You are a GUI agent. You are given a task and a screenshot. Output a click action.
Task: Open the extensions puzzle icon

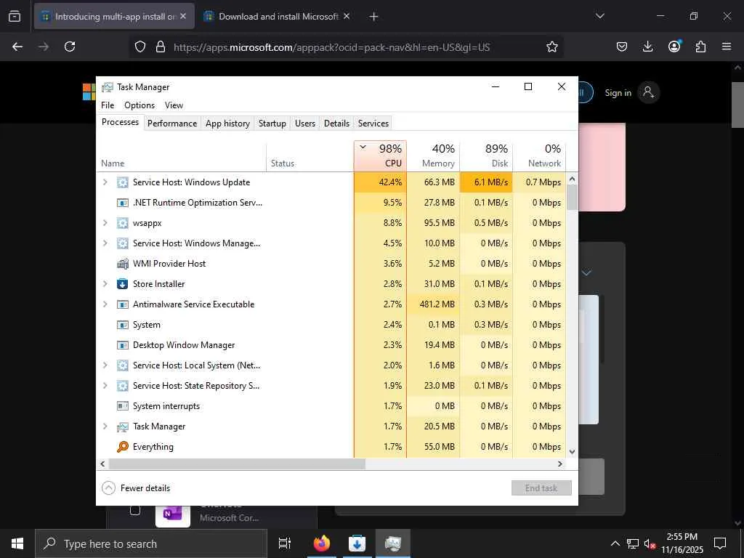tap(700, 46)
